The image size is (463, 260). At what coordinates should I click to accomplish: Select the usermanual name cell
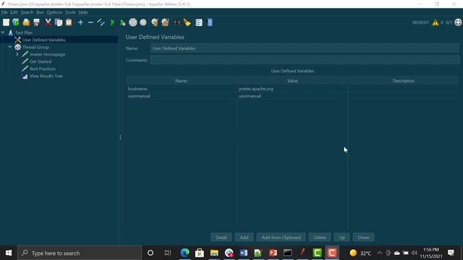click(182, 96)
